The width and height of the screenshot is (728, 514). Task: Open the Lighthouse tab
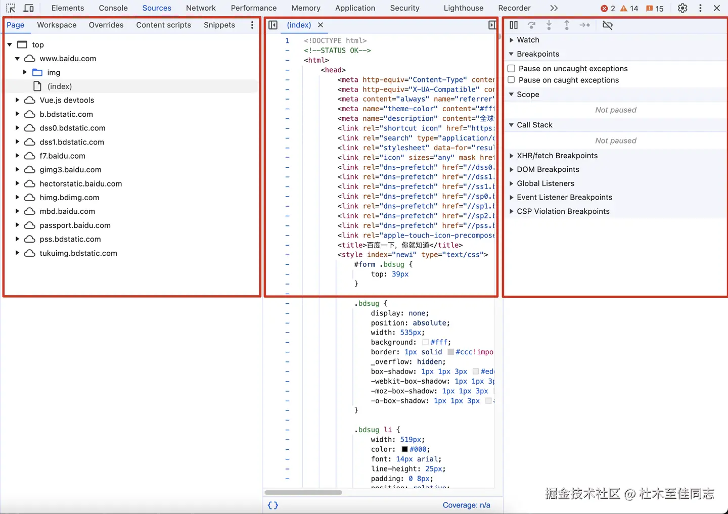click(x=464, y=8)
